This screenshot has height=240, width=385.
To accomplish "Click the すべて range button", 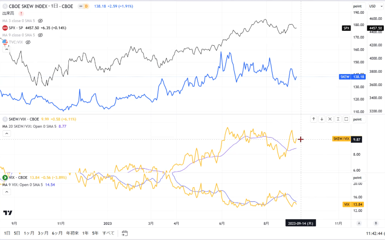I will [x=108, y=233].
